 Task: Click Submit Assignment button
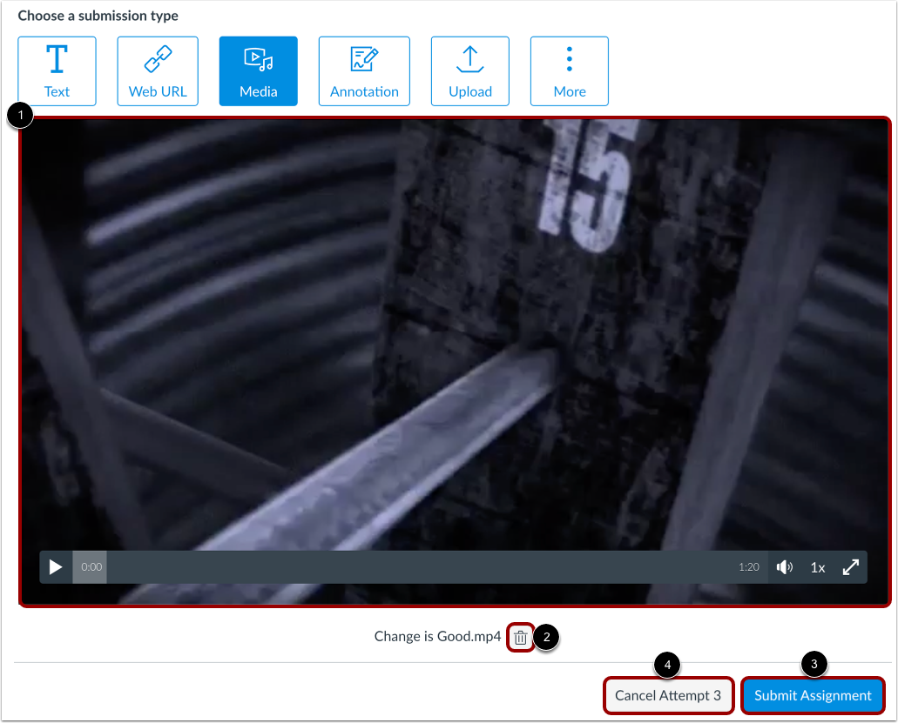(x=812, y=695)
